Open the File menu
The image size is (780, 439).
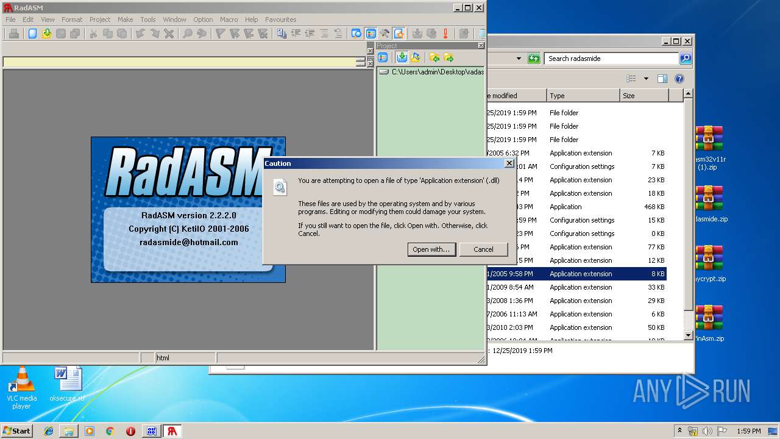click(x=10, y=20)
